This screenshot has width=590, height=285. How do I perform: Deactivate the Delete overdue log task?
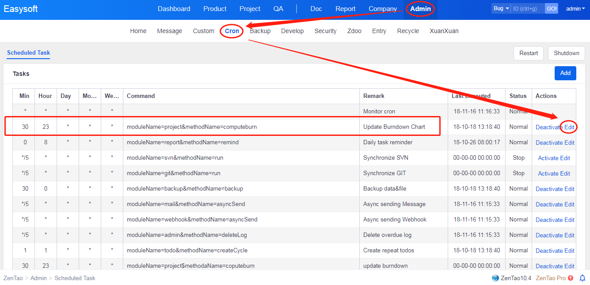pyautogui.click(x=549, y=235)
